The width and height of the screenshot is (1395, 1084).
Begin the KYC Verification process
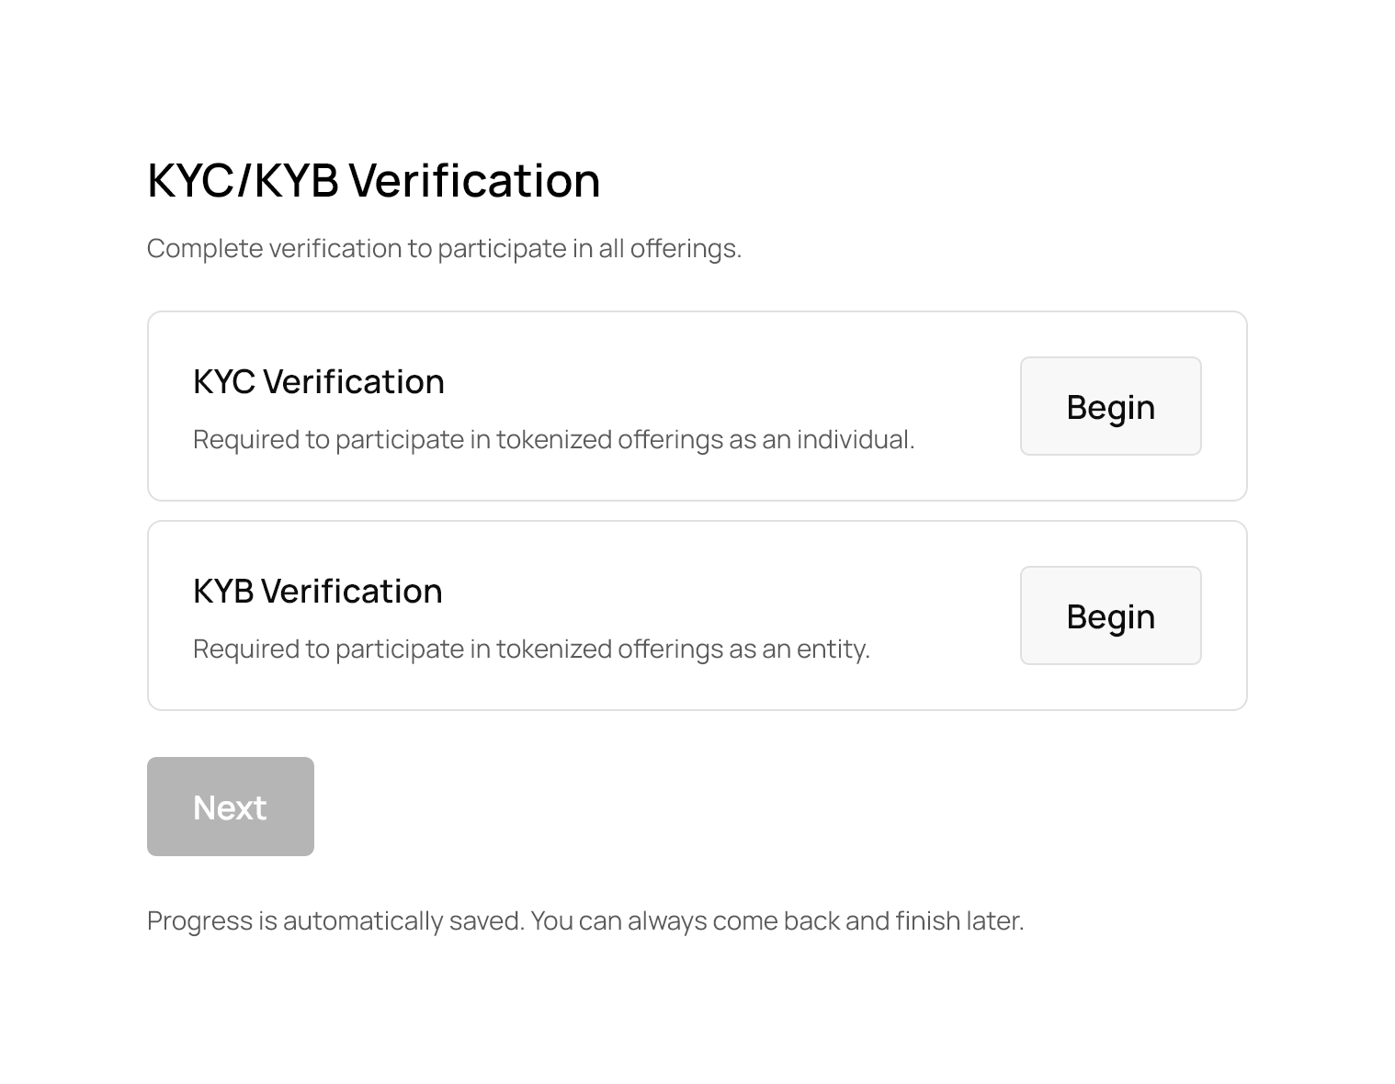[1110, 406]
